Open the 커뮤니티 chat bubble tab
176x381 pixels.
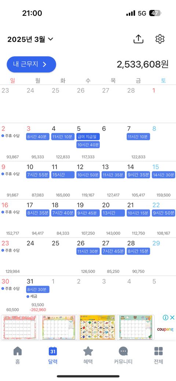(123, 351)
